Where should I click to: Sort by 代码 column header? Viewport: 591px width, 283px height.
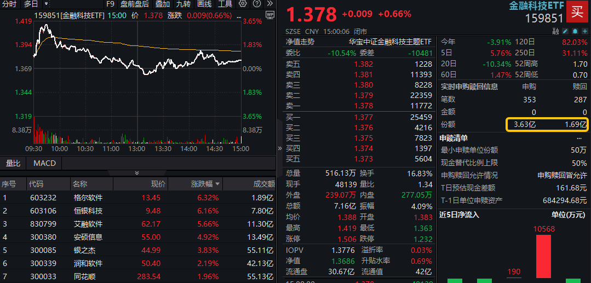pyautogui.click(x=37, y=184)
